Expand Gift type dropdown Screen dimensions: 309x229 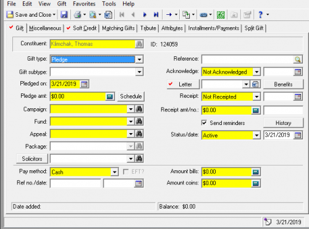pyautogui.click(x=140, y=59)
